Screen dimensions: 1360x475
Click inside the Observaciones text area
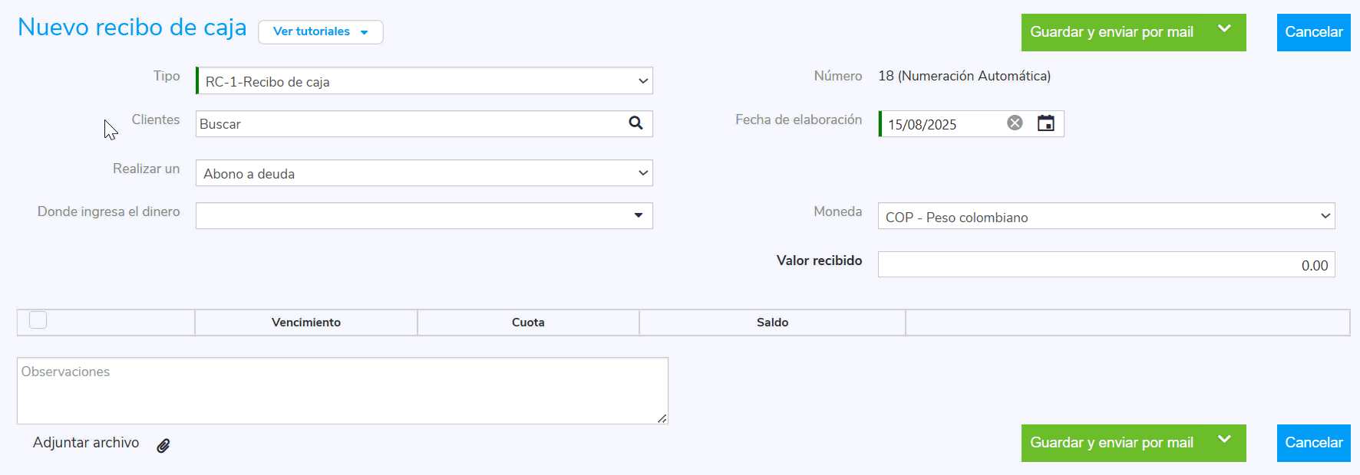pos(342,391)
